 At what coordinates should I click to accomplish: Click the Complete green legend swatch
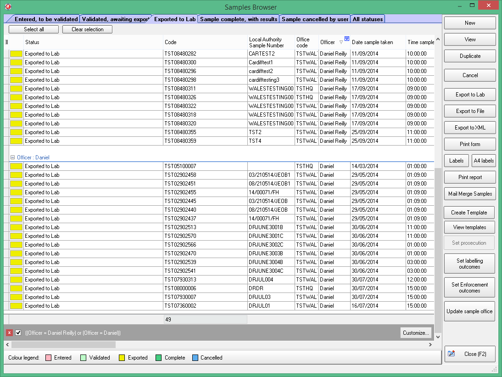point(158,358)
